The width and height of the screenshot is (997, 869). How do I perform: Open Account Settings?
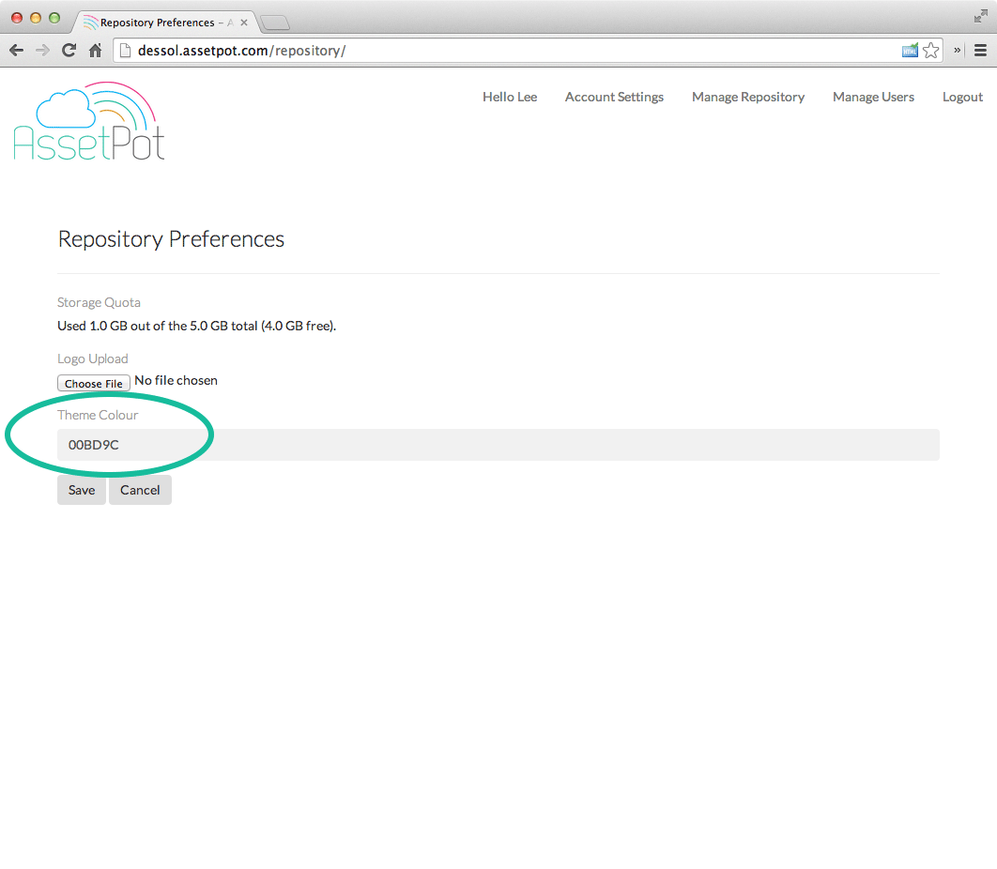coord(614,97)
